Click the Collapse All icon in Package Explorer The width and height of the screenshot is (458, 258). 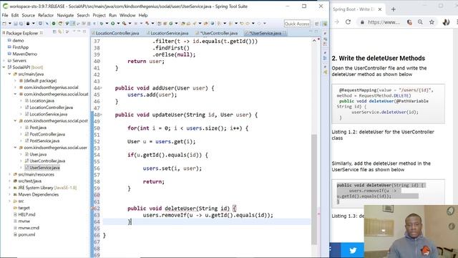pyautogui.click(x=54, y=32)
